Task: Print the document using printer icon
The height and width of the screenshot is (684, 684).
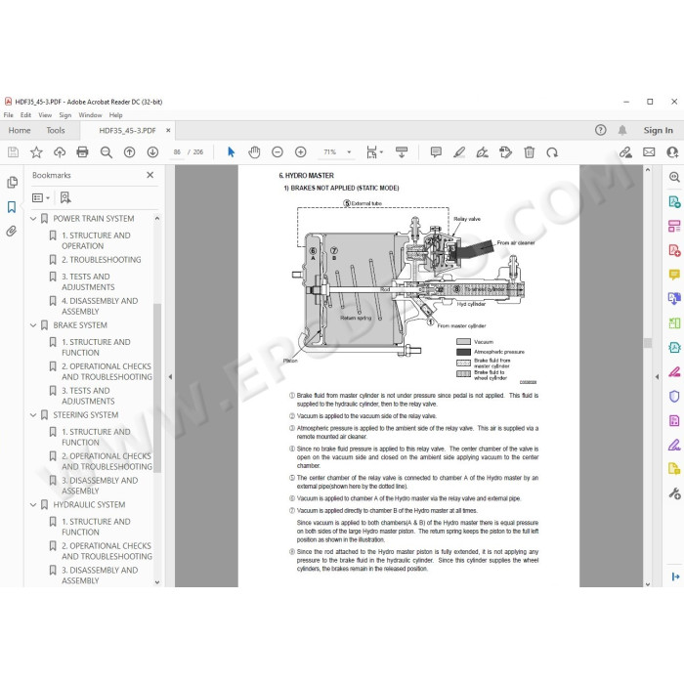Action: (82, 151)
